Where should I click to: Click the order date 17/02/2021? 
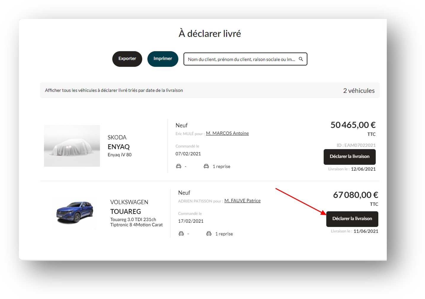[x=191, y=221]
